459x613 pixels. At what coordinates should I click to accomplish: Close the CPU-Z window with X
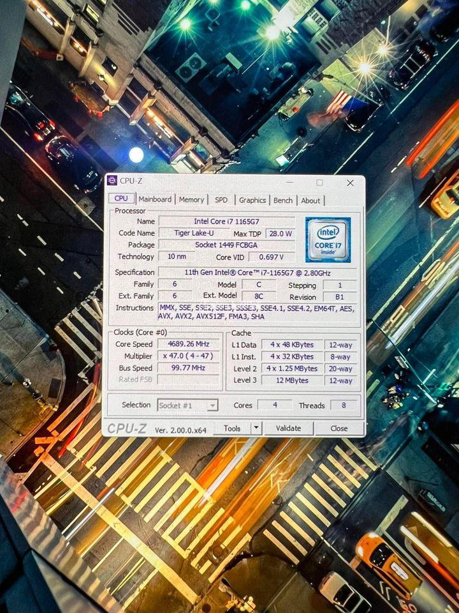(x=350, y=183)
